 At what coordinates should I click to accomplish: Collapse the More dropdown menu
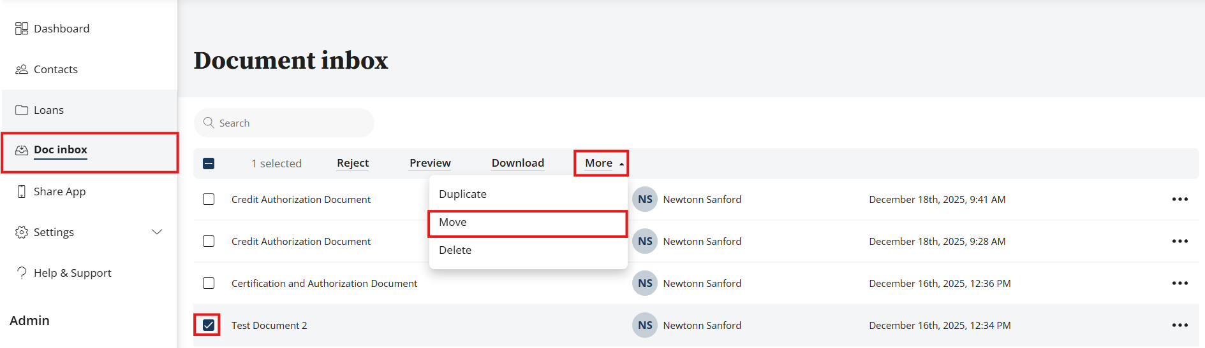click(601, 164)
